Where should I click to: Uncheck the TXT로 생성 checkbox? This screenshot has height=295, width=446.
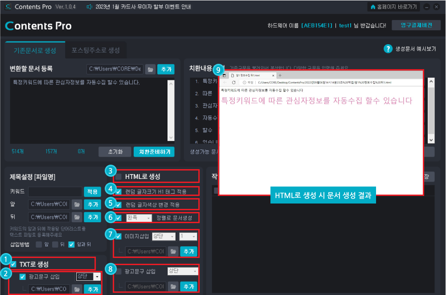(x=13, y=265)
